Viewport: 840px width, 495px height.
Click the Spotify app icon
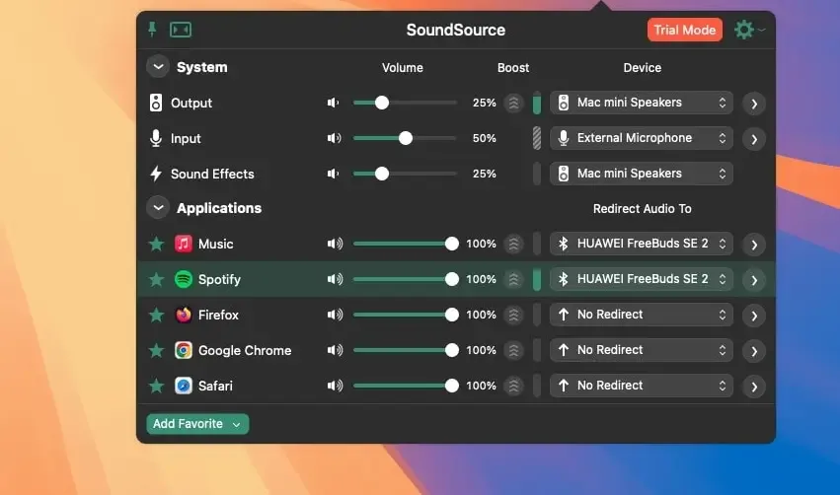(x=184, y=279)
